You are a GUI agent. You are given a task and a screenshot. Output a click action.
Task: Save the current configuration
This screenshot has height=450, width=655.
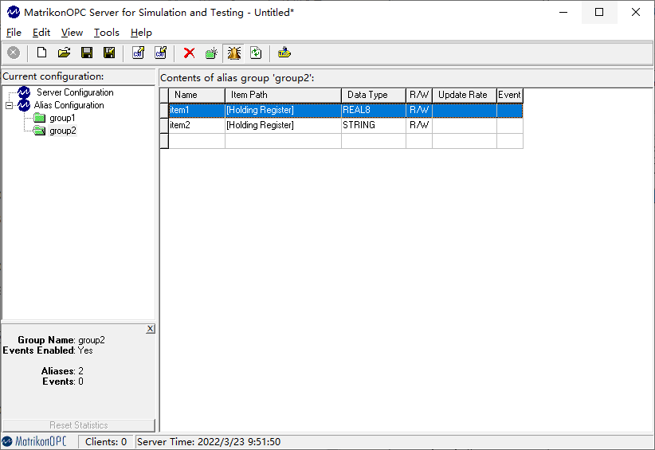click(x=87, y=53)
